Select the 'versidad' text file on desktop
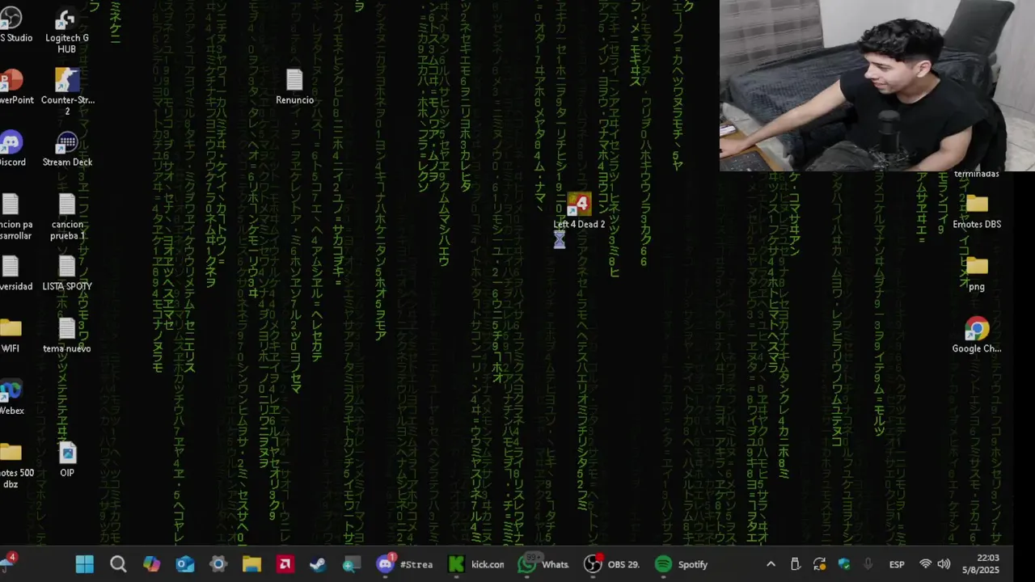1035x582 pixels. pyautogui.click(x=15, y=273)
